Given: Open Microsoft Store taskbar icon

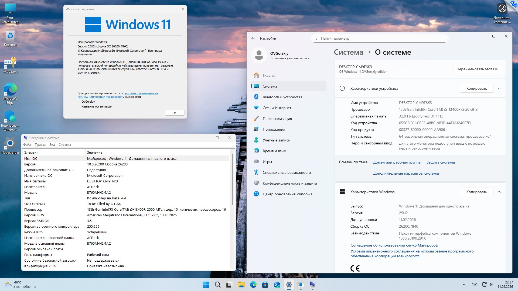Looking at the screenshot, I should [265, 285].
